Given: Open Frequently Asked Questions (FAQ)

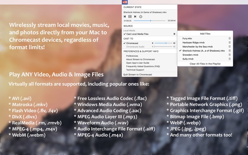Looking at the screenshot, I should [143, 66].
